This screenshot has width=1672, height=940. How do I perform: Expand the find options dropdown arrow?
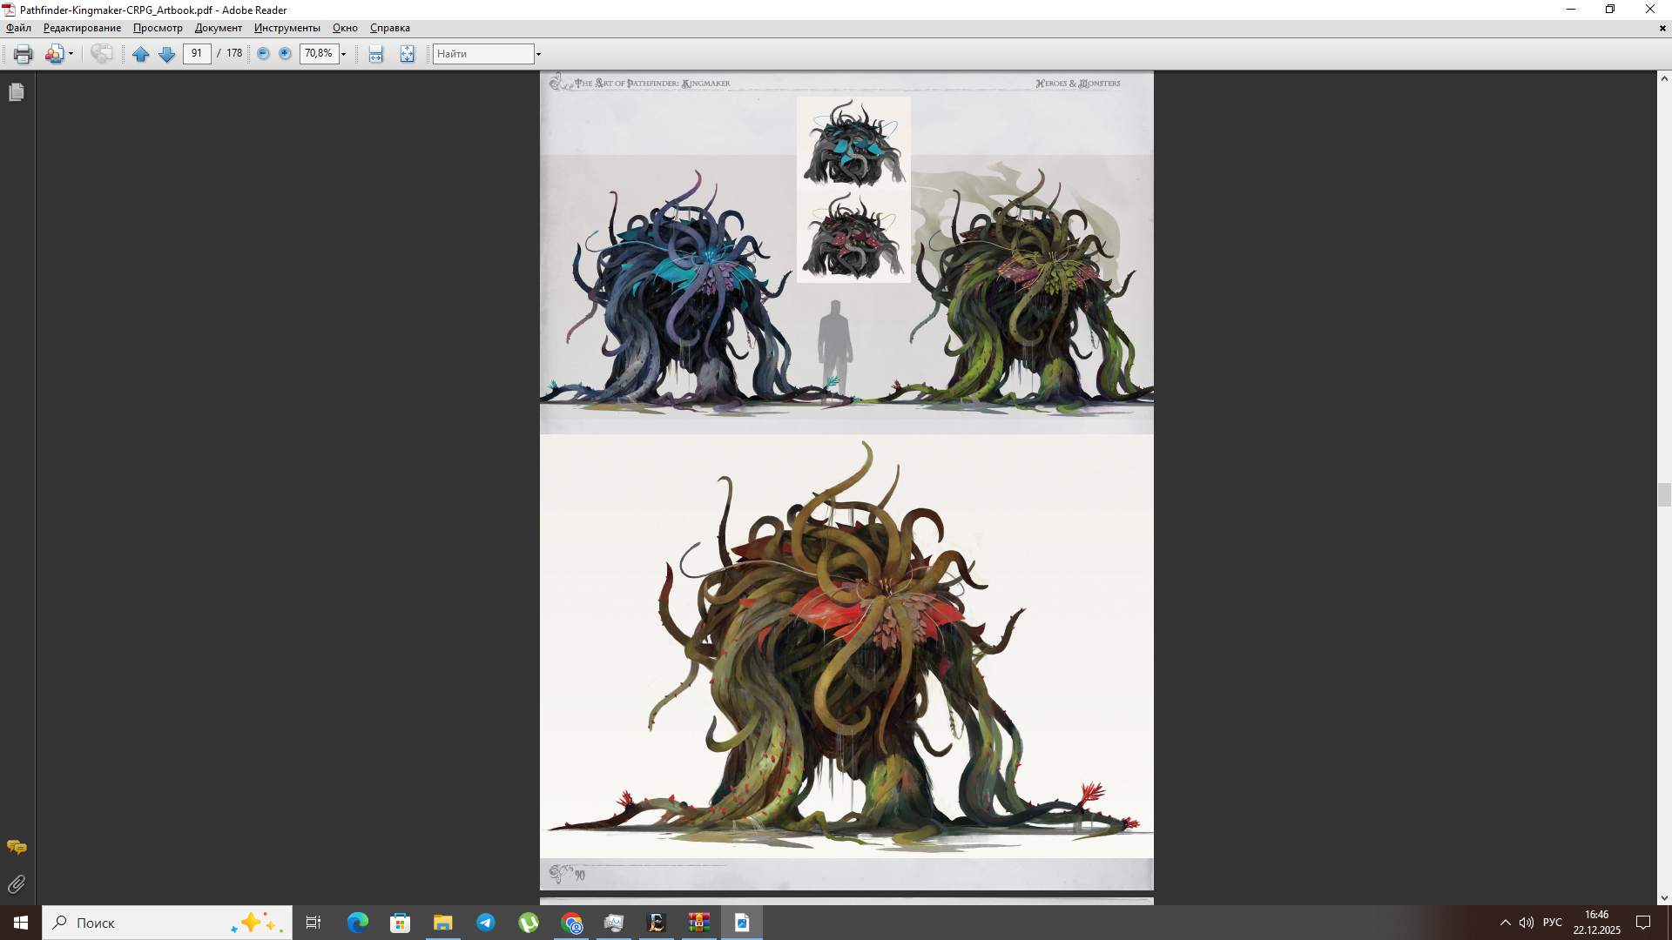538,54
